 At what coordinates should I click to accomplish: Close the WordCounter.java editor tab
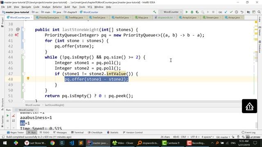(32, 18)
